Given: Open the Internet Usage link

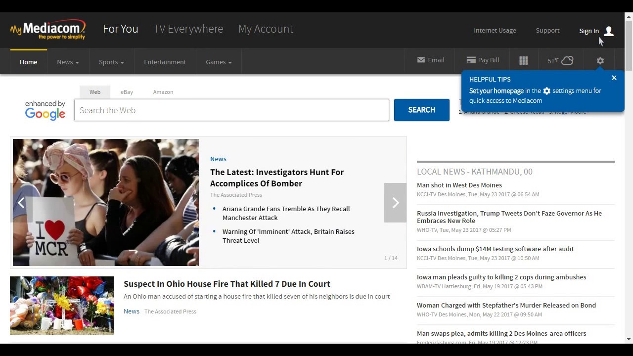Looking at the screenshot, I should tap(495, 31).
